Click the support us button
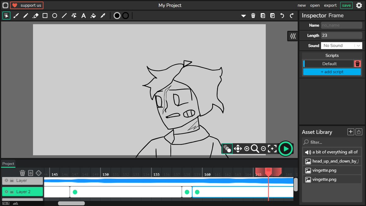 pos(27,5)
